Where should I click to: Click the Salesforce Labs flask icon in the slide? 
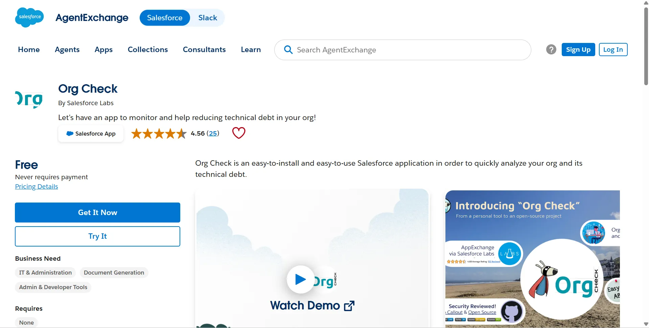[510, 253]
